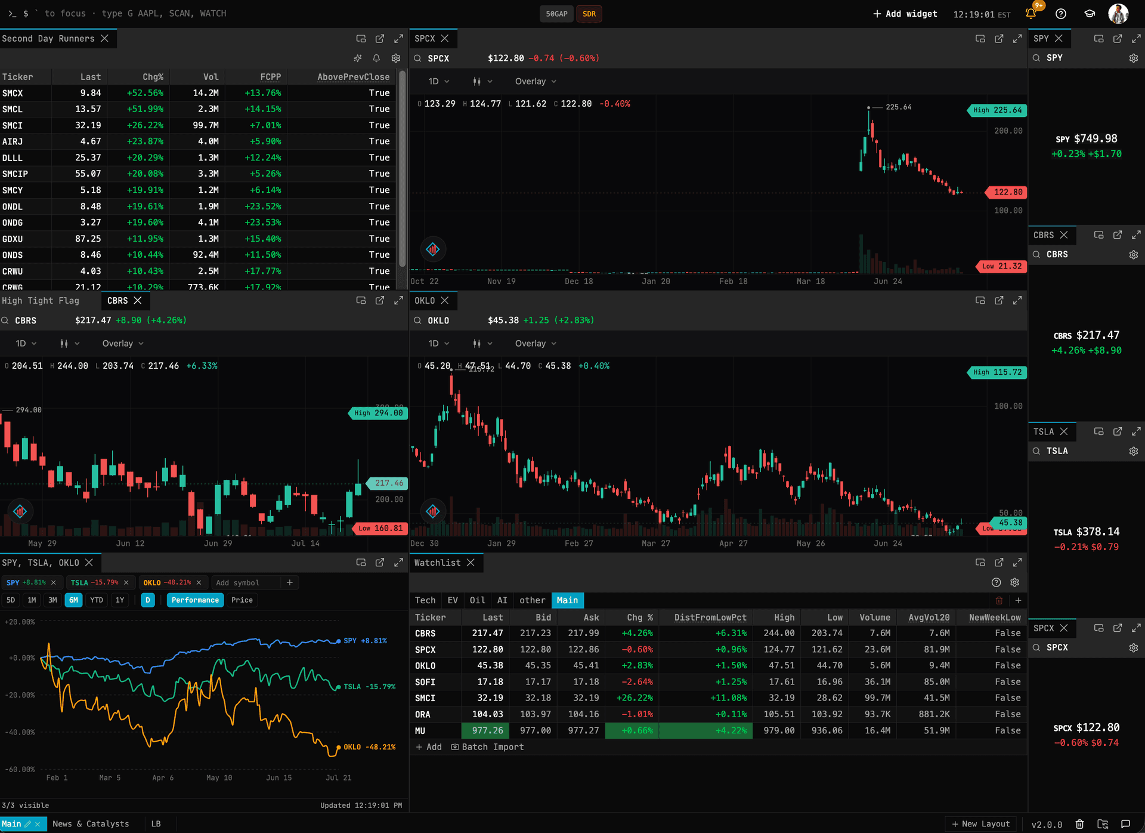The image size is (1145, 833).
Task: Open layout folder icon in status bar
Action: click(1102, 824)
